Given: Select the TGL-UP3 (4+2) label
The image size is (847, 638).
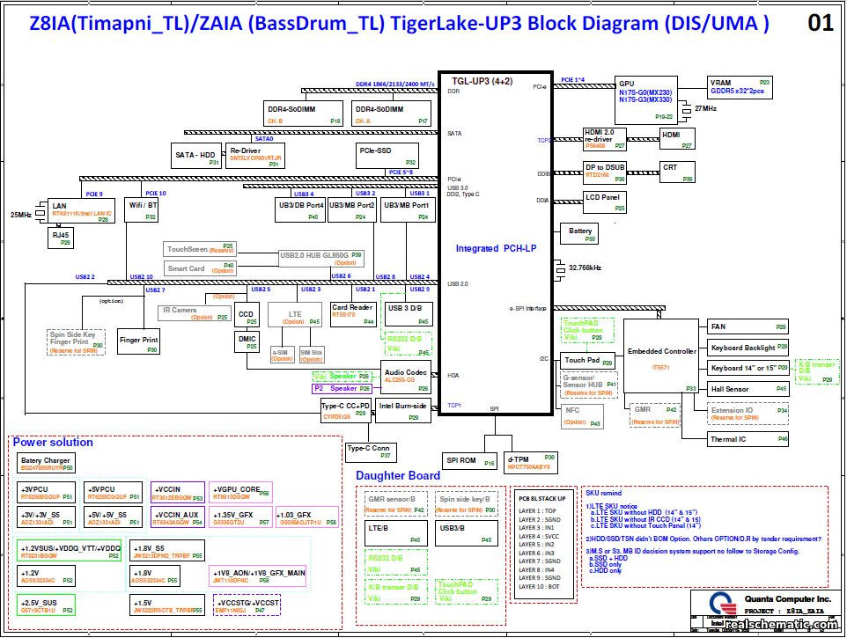Looking at the screenshot, I should point(482,82).
